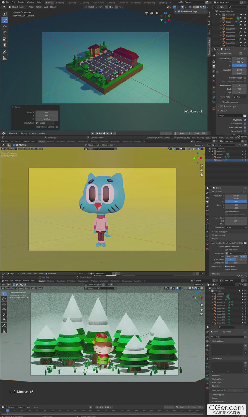Open the Window menu in the middle window
The image size is (248, 417).
[26, 141]
